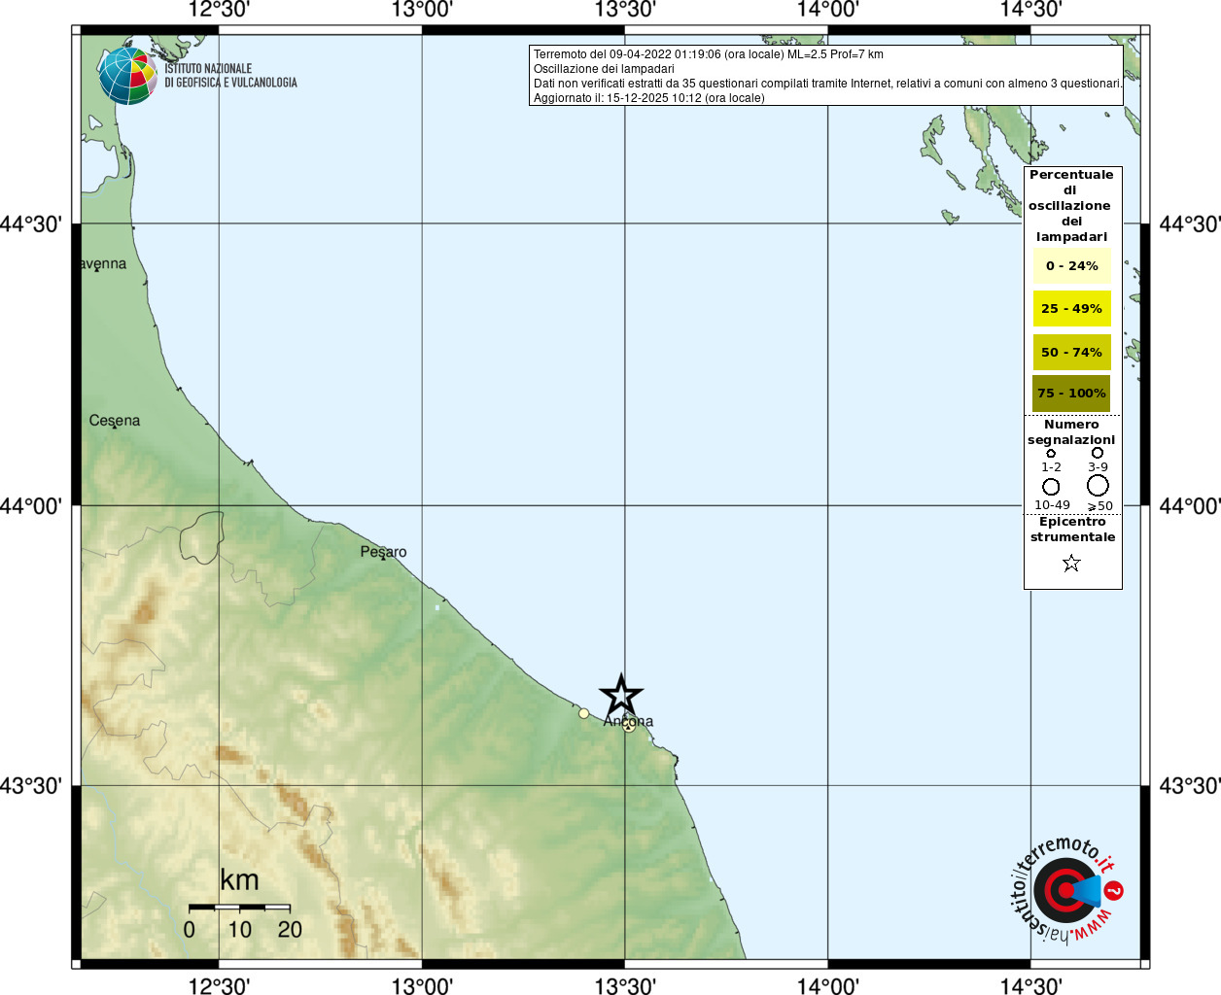
Task: Click the Istituto Nazionale di Geofisica text
Action: pyautogui.click(x=231, y=76)
